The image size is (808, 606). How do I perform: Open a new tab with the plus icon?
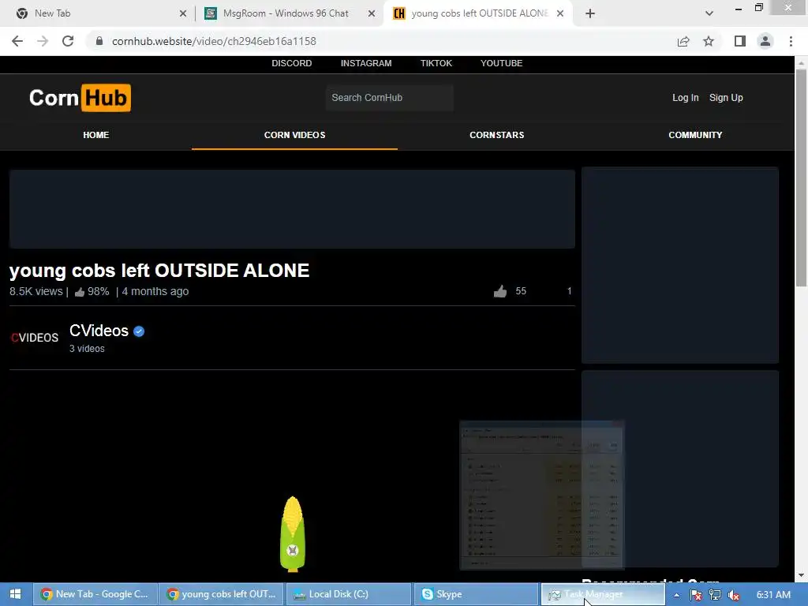tap(590, 13)
